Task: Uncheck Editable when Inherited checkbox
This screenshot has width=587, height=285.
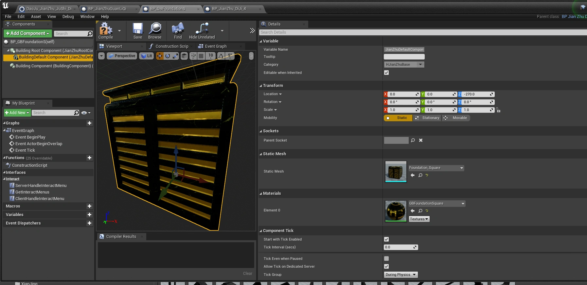Action: [x=386, y=73]
